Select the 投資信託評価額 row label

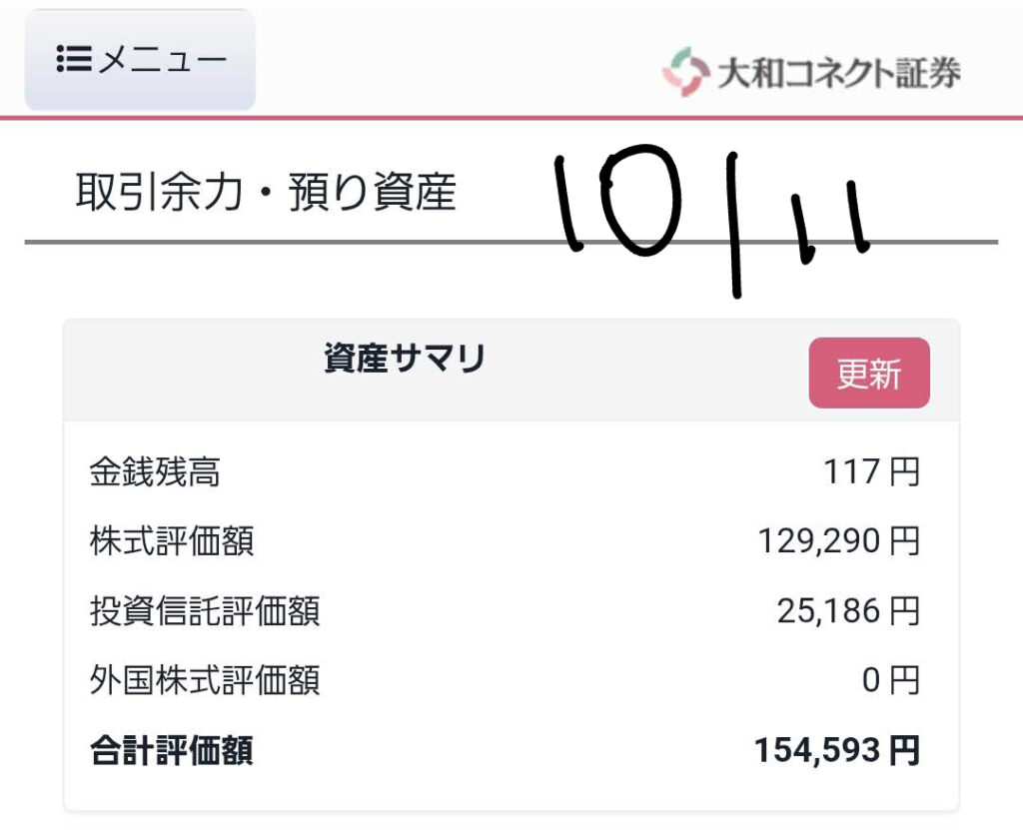[x=205, y=611]
